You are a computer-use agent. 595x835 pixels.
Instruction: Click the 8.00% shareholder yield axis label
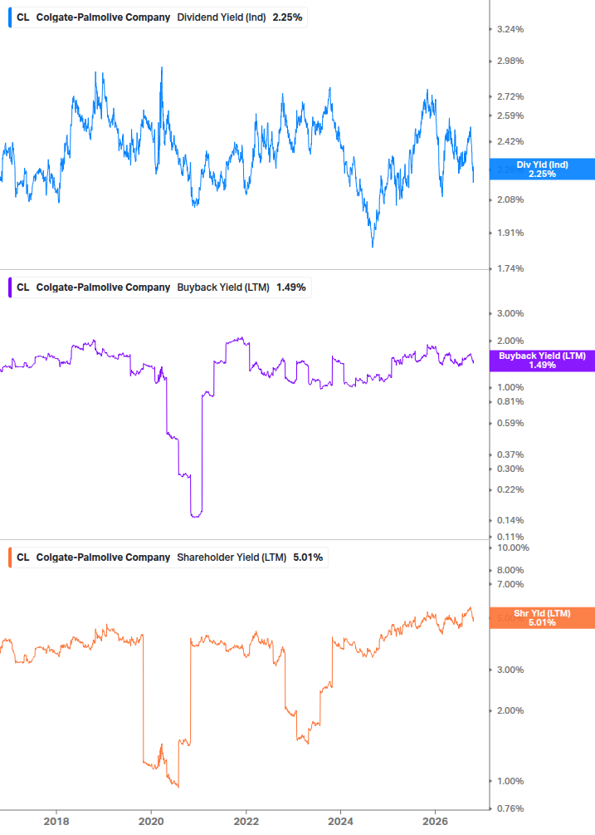(x=510, y=570)
